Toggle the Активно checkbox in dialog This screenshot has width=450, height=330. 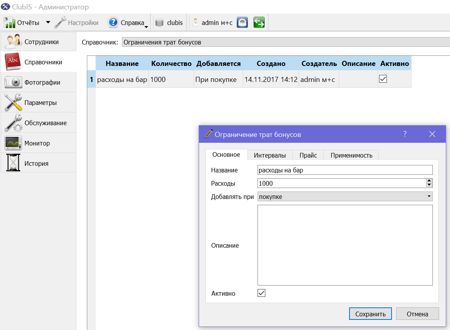pyautogui.click(x=261, y=293)
